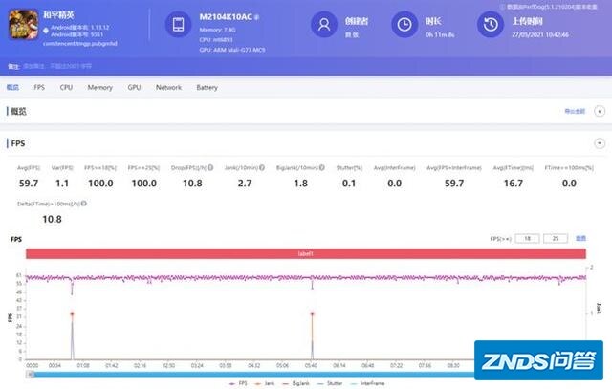Collapse the 概览 section with its round arrow
612x389 pixels.
[x=600, y=111]
